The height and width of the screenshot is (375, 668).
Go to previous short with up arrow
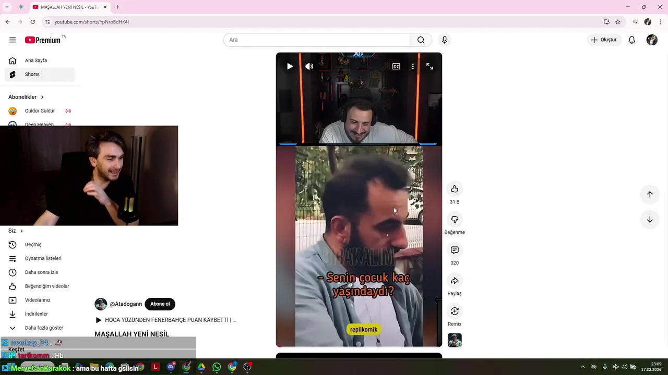click(x=650, y=194)
